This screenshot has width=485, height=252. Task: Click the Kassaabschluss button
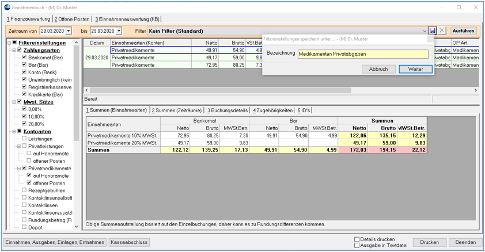click(x=129, y=242)
